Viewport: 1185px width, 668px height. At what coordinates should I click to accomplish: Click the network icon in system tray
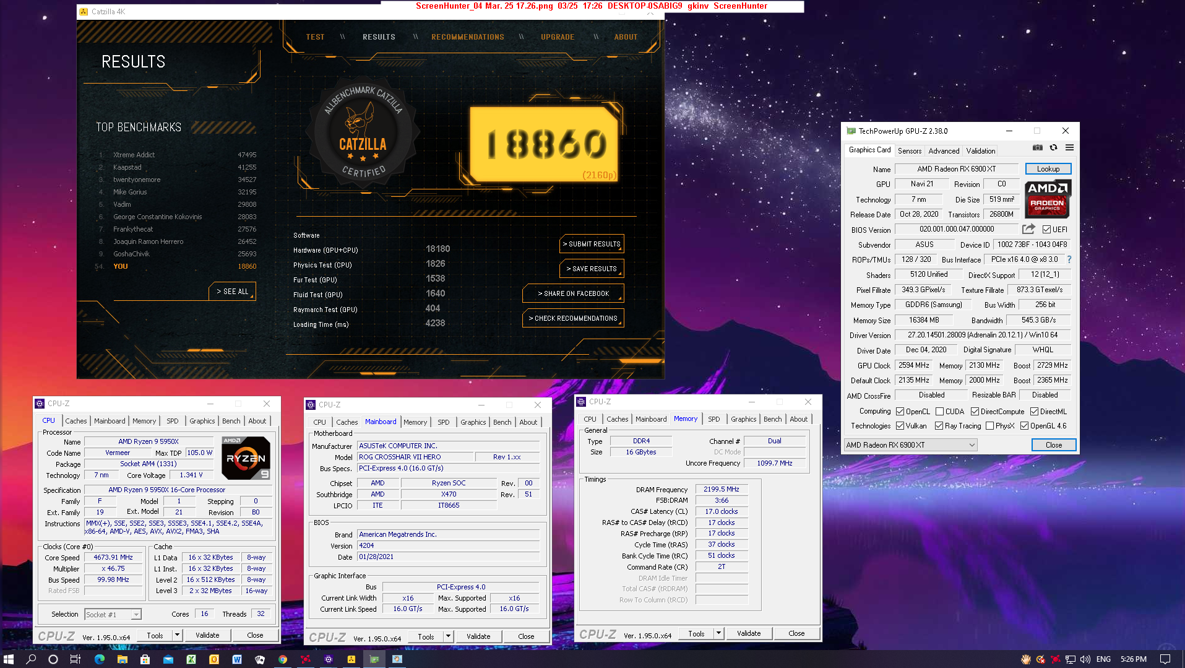[x=1070, y=659]
